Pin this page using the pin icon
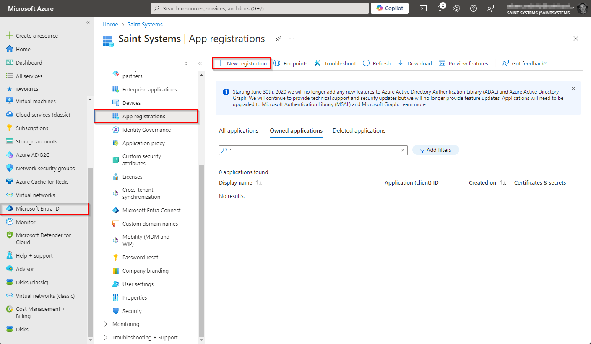This screenshot has height=344, width=591. point(278,38)
